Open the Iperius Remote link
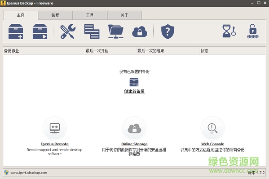This screenshot has height=179, width=269. click(54, 144)
